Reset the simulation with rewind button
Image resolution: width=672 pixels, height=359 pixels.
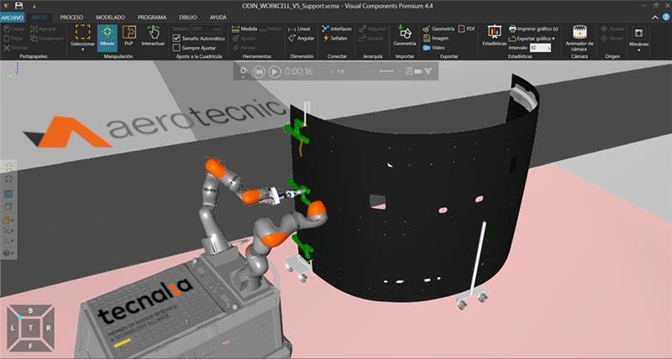click(x=260, y=72)
